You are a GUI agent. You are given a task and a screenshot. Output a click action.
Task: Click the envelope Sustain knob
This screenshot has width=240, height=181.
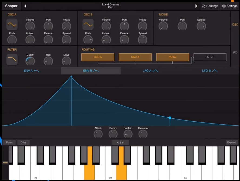[128, 134]
